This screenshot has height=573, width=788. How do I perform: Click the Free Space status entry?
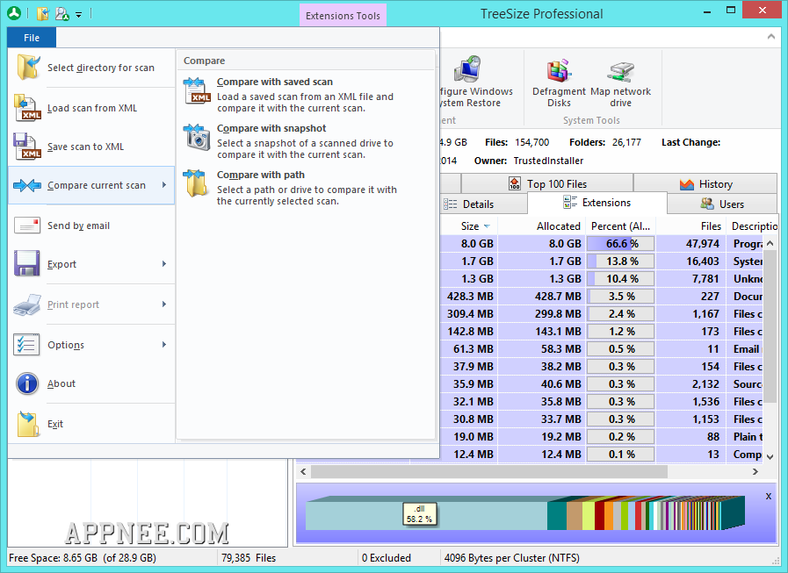tap(83, 558)
